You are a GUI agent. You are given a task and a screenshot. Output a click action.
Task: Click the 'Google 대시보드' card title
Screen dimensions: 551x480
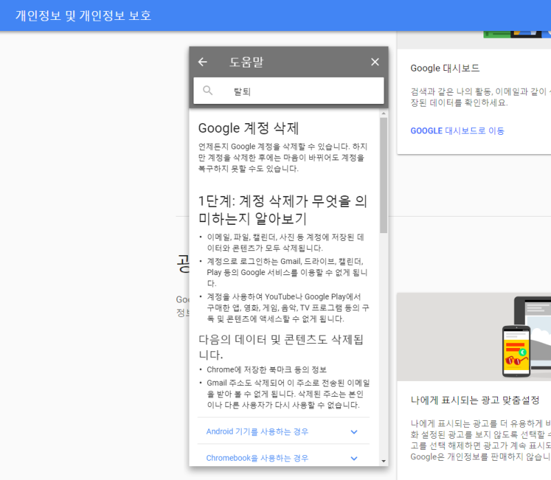(445, 68)
